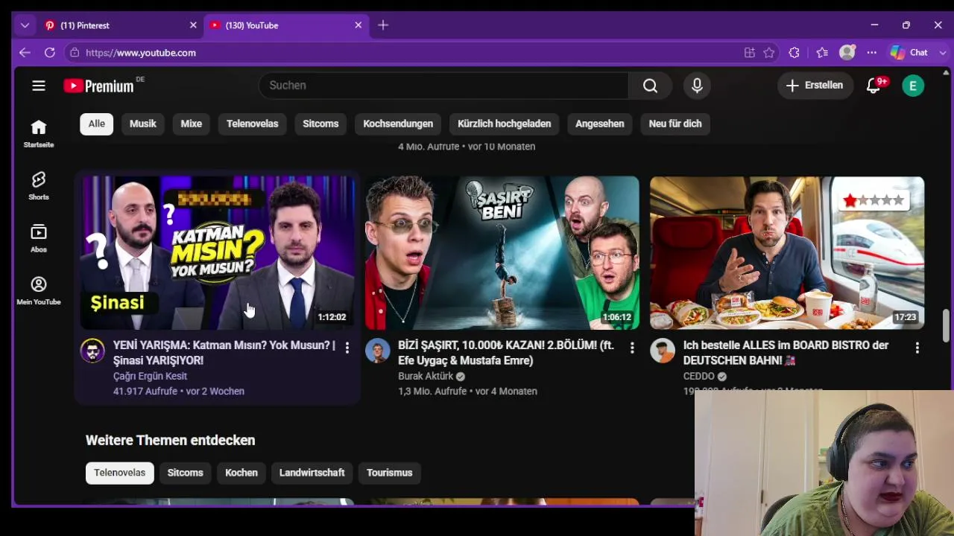Open the browser profile avatar
954x536 pixels.
pos(847,53)
